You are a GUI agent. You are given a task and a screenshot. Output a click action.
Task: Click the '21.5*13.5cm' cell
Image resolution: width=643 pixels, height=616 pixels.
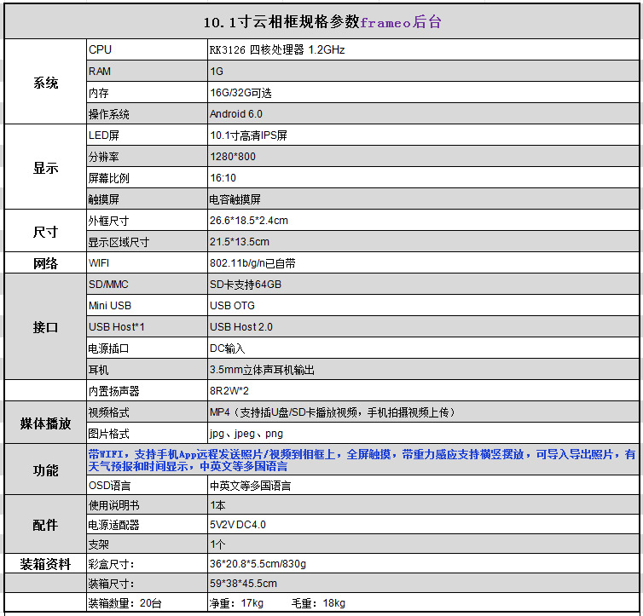click(x=423, y=241)
